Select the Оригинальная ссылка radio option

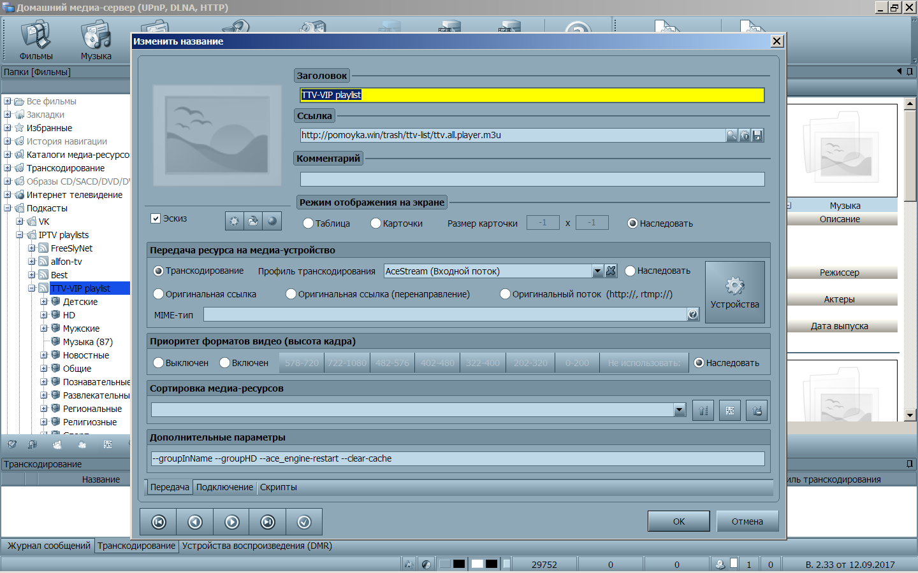click(x=159, y=294)
